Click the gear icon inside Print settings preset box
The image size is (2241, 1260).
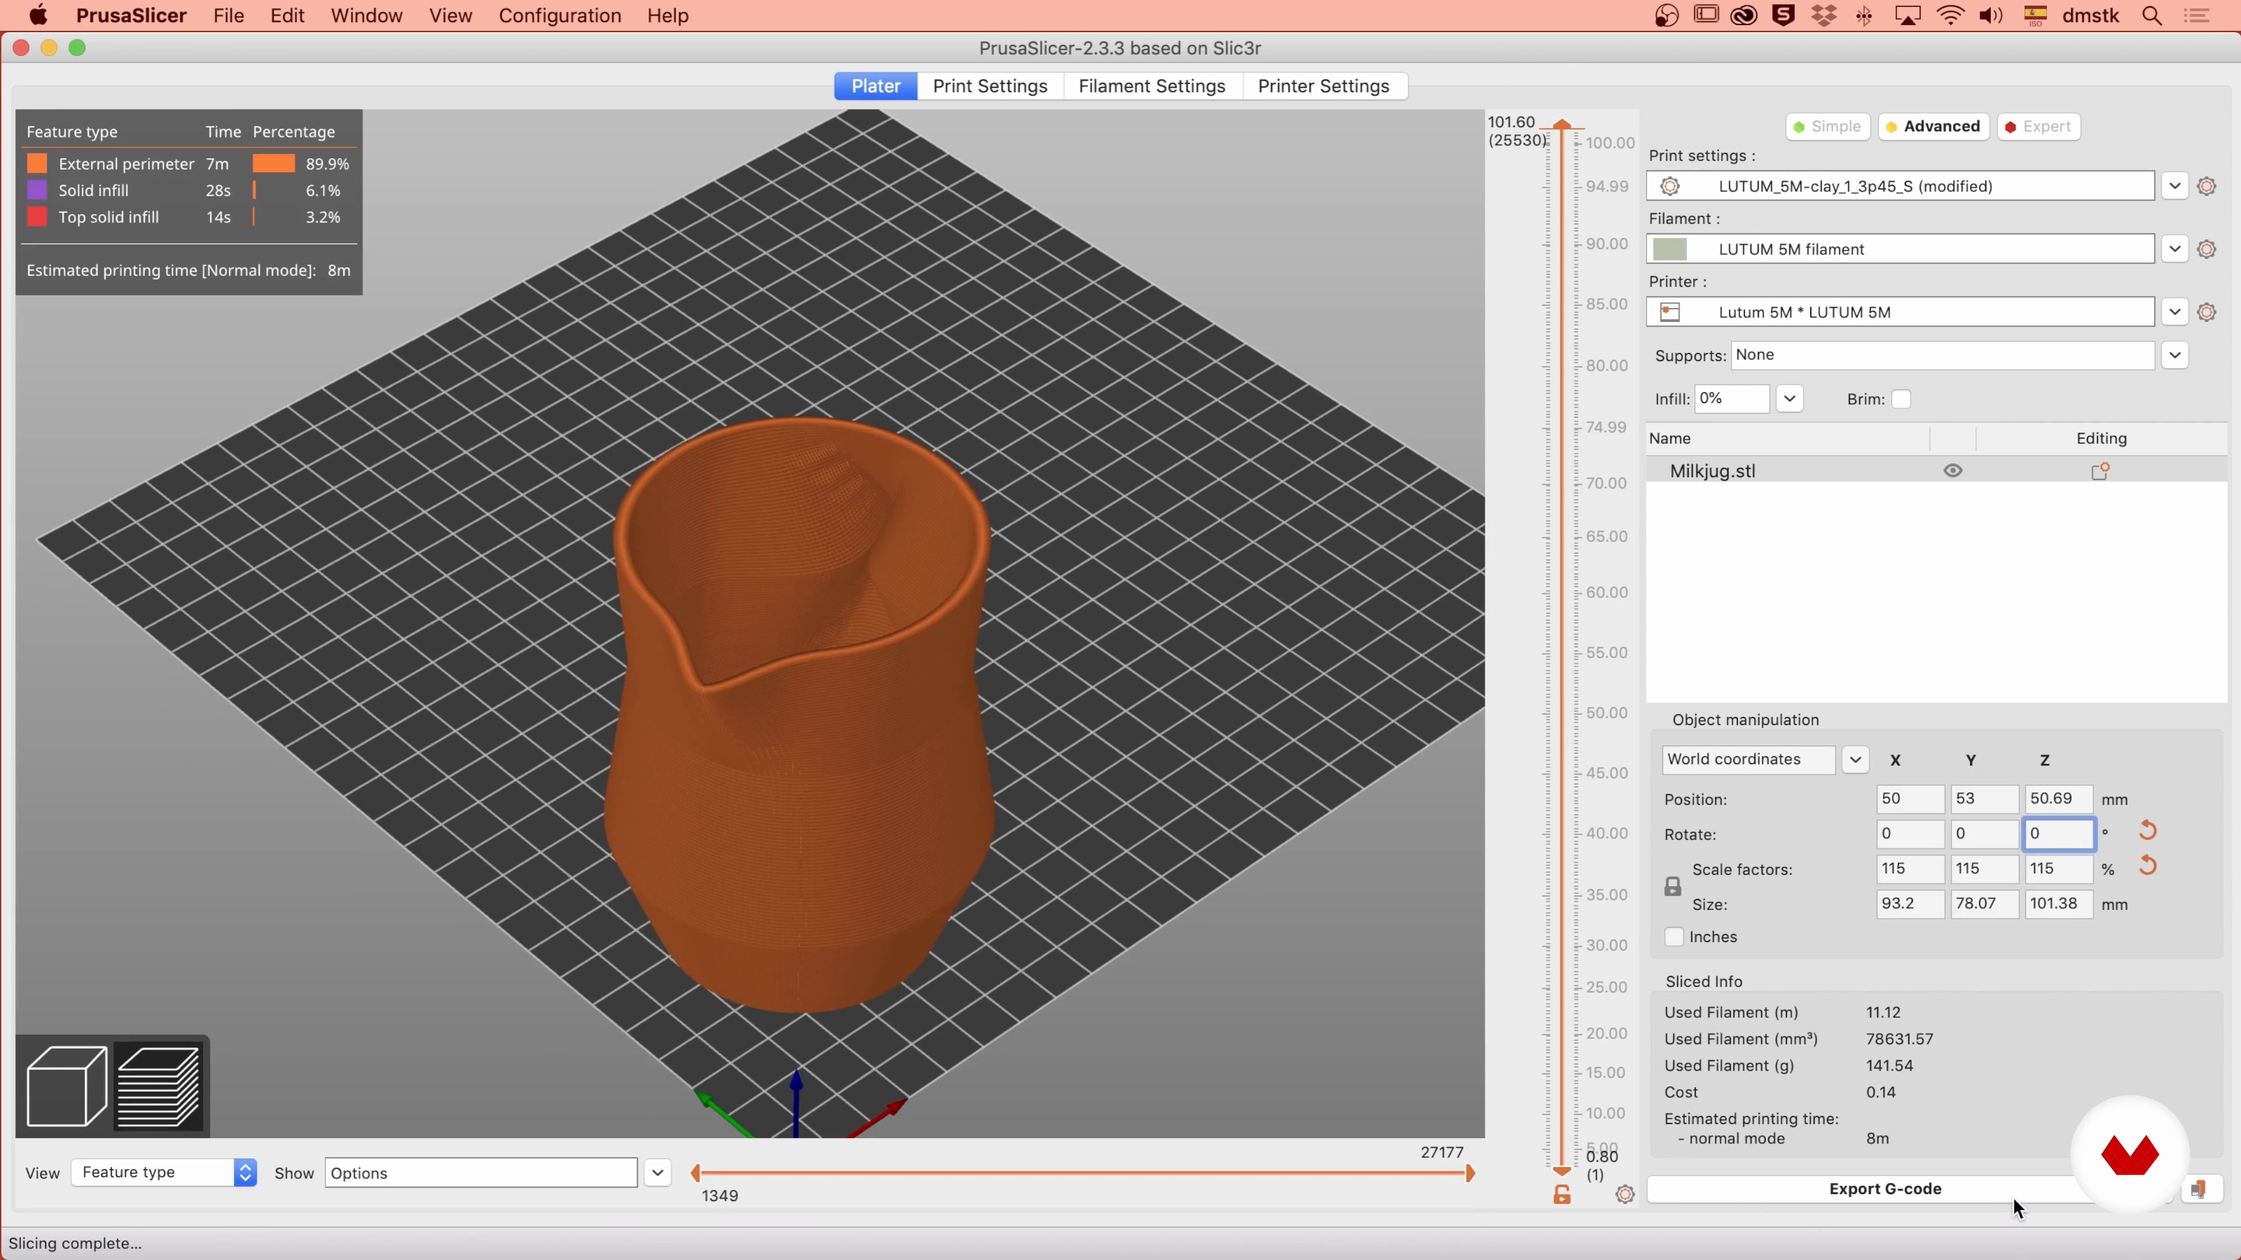tap(1670, 186)
